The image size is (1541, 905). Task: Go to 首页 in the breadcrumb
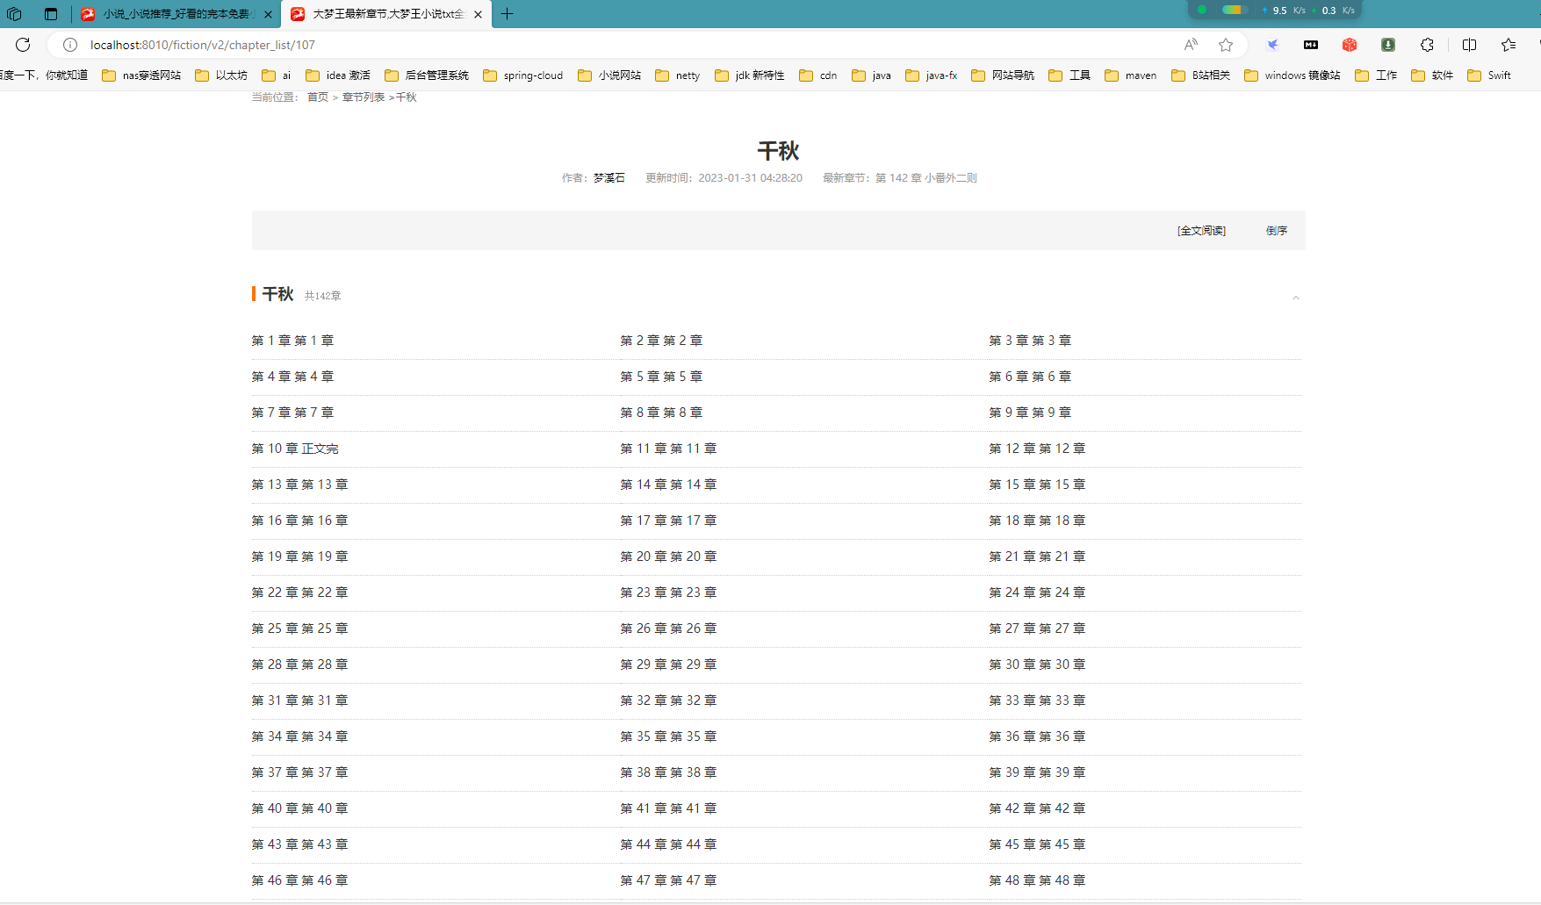coord(317,97)
